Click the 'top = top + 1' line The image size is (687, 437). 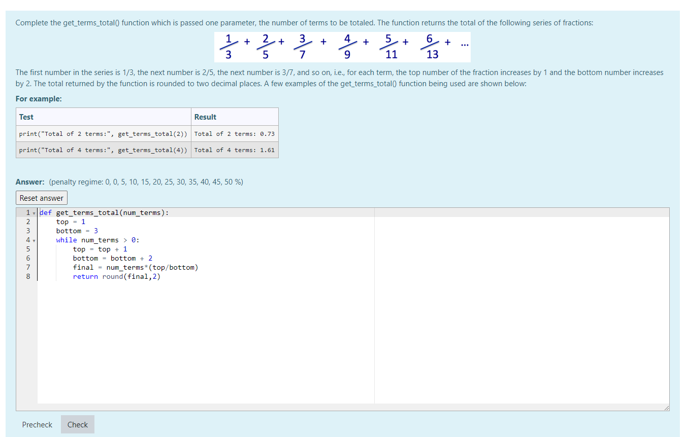click(x=100, y=249)
